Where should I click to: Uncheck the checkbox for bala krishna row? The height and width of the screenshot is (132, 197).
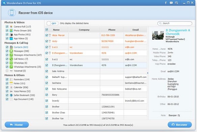[47, 71]
